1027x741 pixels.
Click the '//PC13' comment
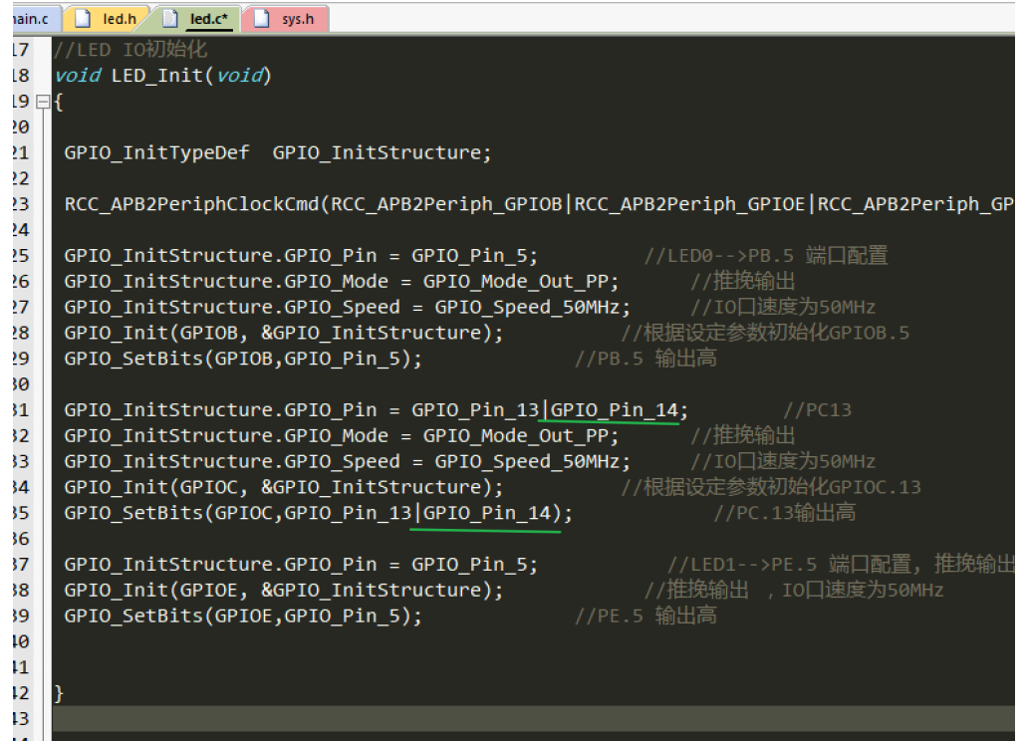tap(818, 410)
